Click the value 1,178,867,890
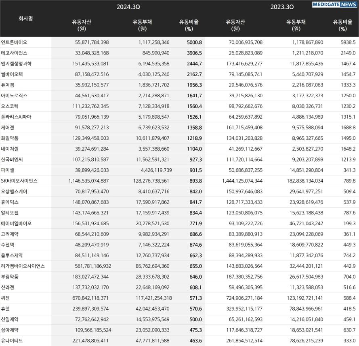The height and width of the screenshot is (346, 359). coord(308,42)
